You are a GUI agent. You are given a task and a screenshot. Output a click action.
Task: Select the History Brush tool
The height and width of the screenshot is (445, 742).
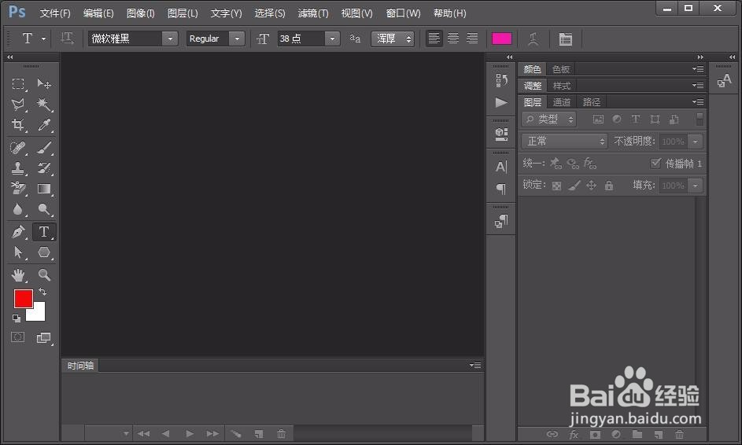44,168
